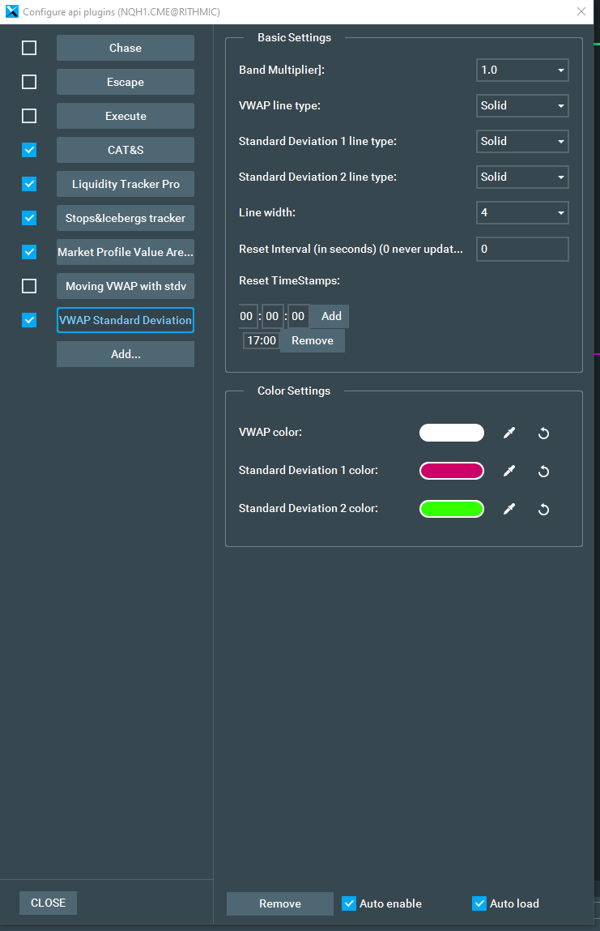This screenshot has height=931, width=600.
Task: Click the green Standard Deviation 2 color swatch
Action: pos(451,509)
